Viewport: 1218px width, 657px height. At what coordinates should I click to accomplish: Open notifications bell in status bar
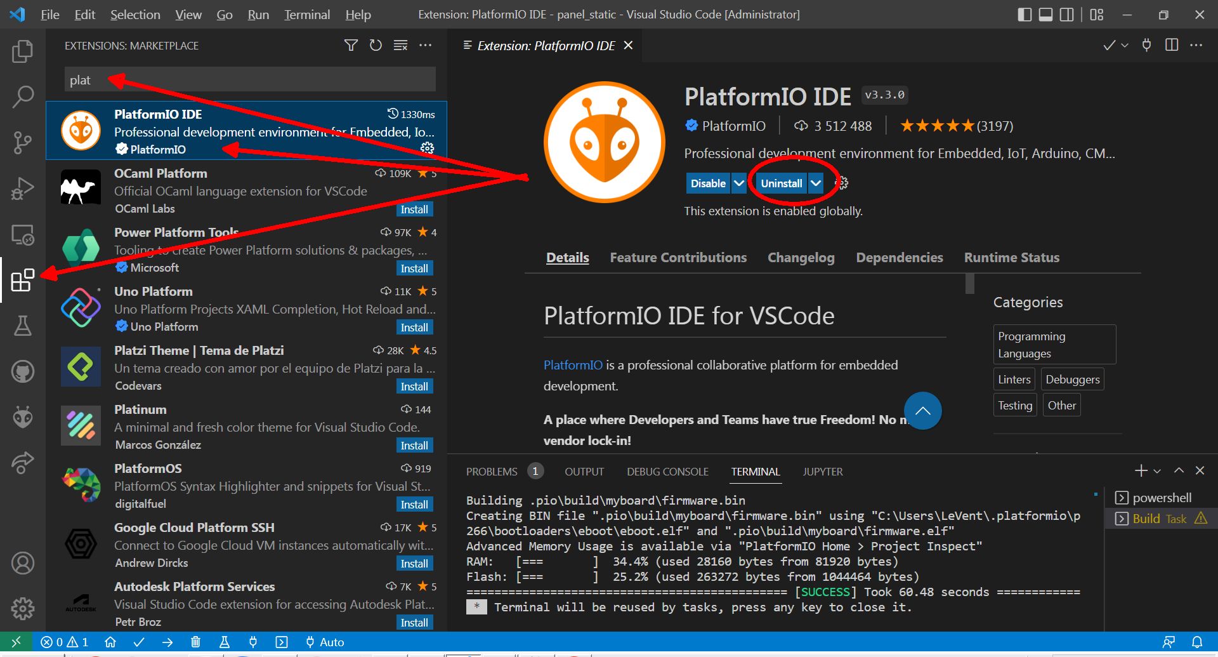point(1197,642)
